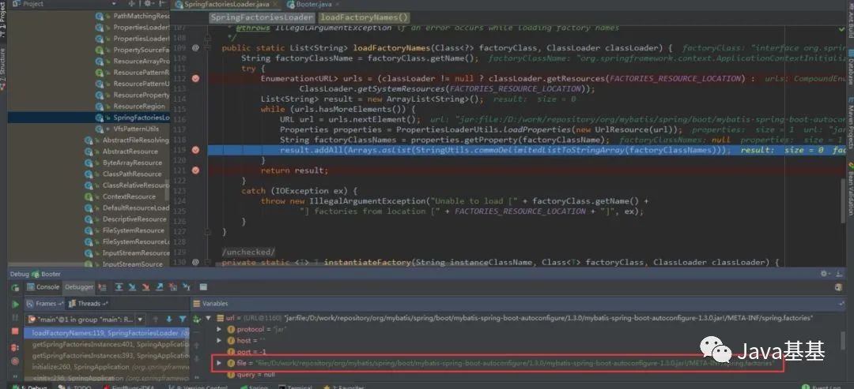This screenshot has height=389, width=854.
Task: Open Project panel settings gear
Action: [x=148, y=3]
